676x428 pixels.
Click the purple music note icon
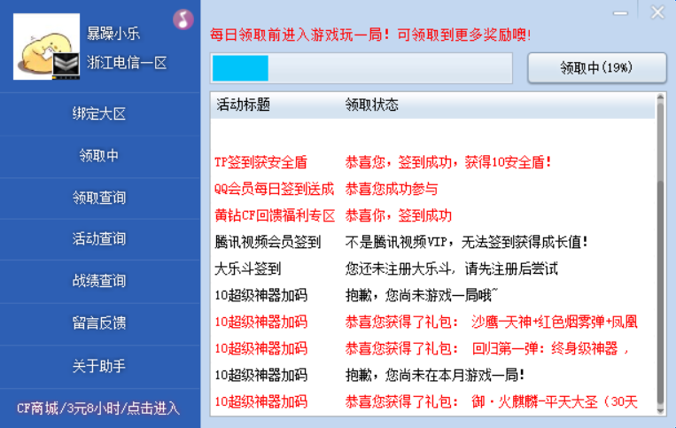[x=183, y=19]
